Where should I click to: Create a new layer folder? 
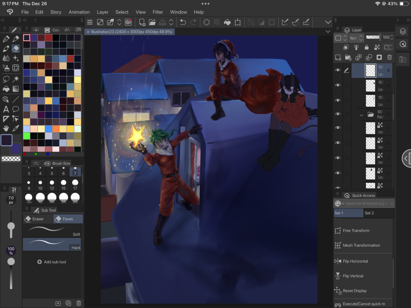(348, 57)
